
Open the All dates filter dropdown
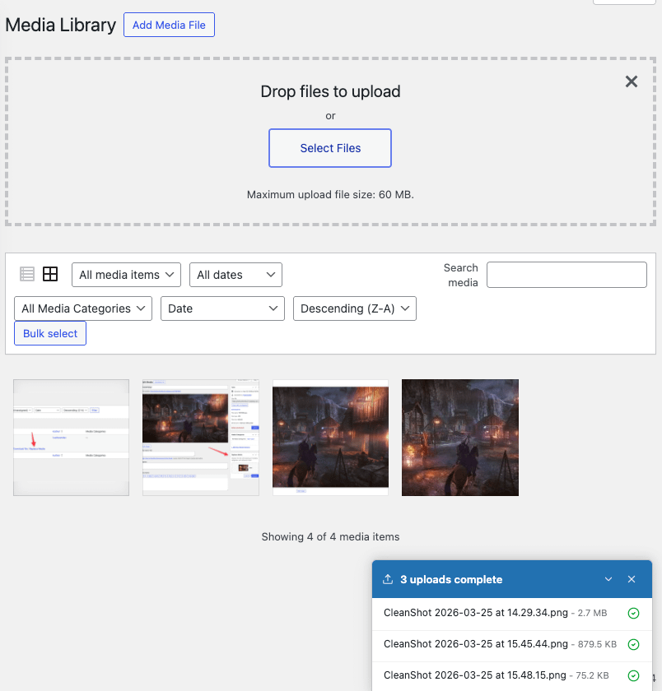coord(235,275)
